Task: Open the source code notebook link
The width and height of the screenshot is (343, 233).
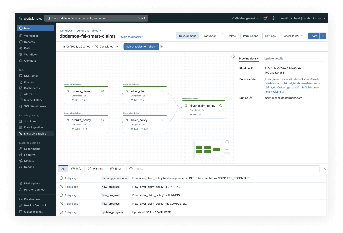Action: pos(292,85)
